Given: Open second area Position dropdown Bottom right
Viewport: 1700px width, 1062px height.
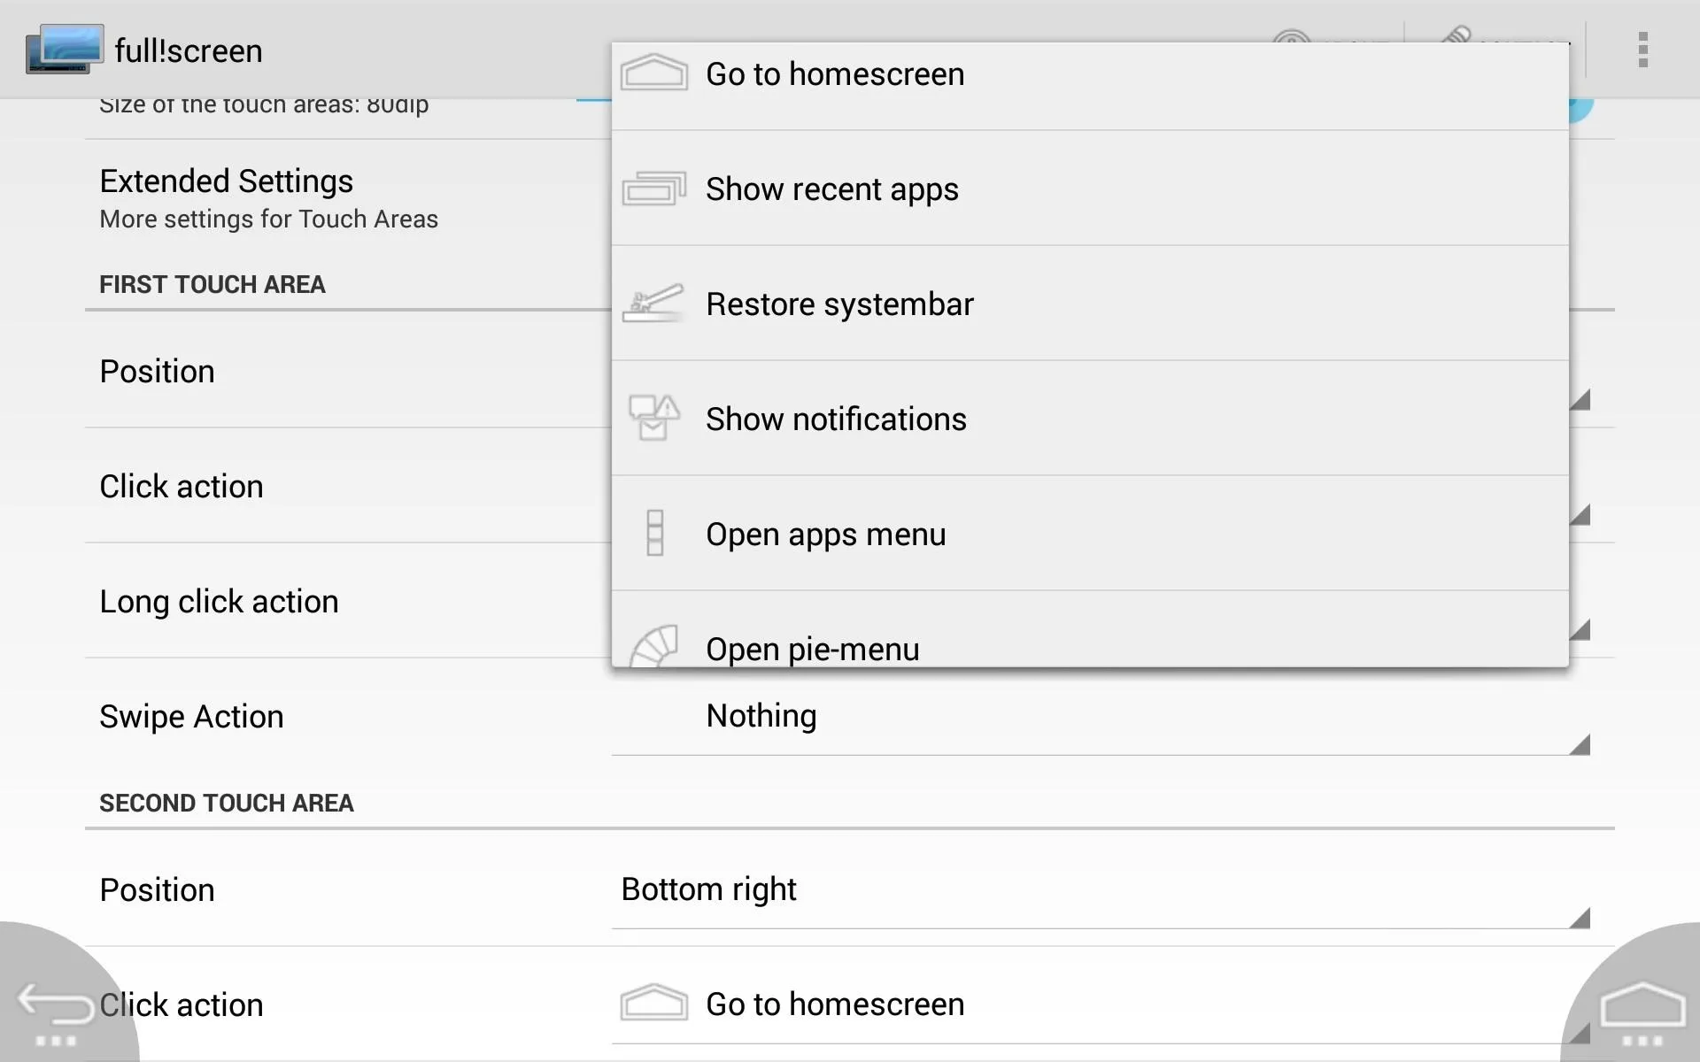Looking at the screenshot, I should pos(1101,890).
